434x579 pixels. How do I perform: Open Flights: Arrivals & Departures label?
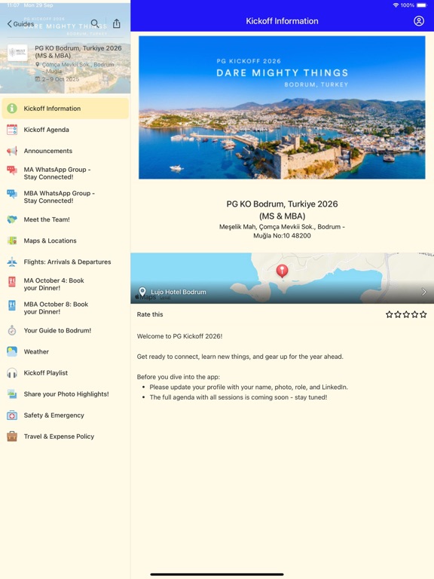coord(67,262)
